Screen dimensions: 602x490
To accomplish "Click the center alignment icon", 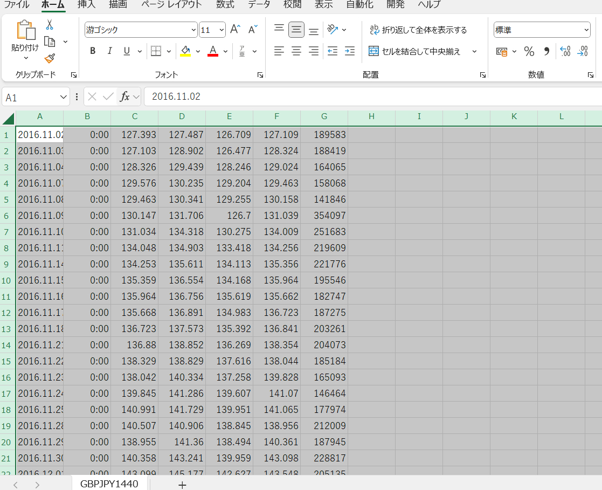I will tap(296, 51).
